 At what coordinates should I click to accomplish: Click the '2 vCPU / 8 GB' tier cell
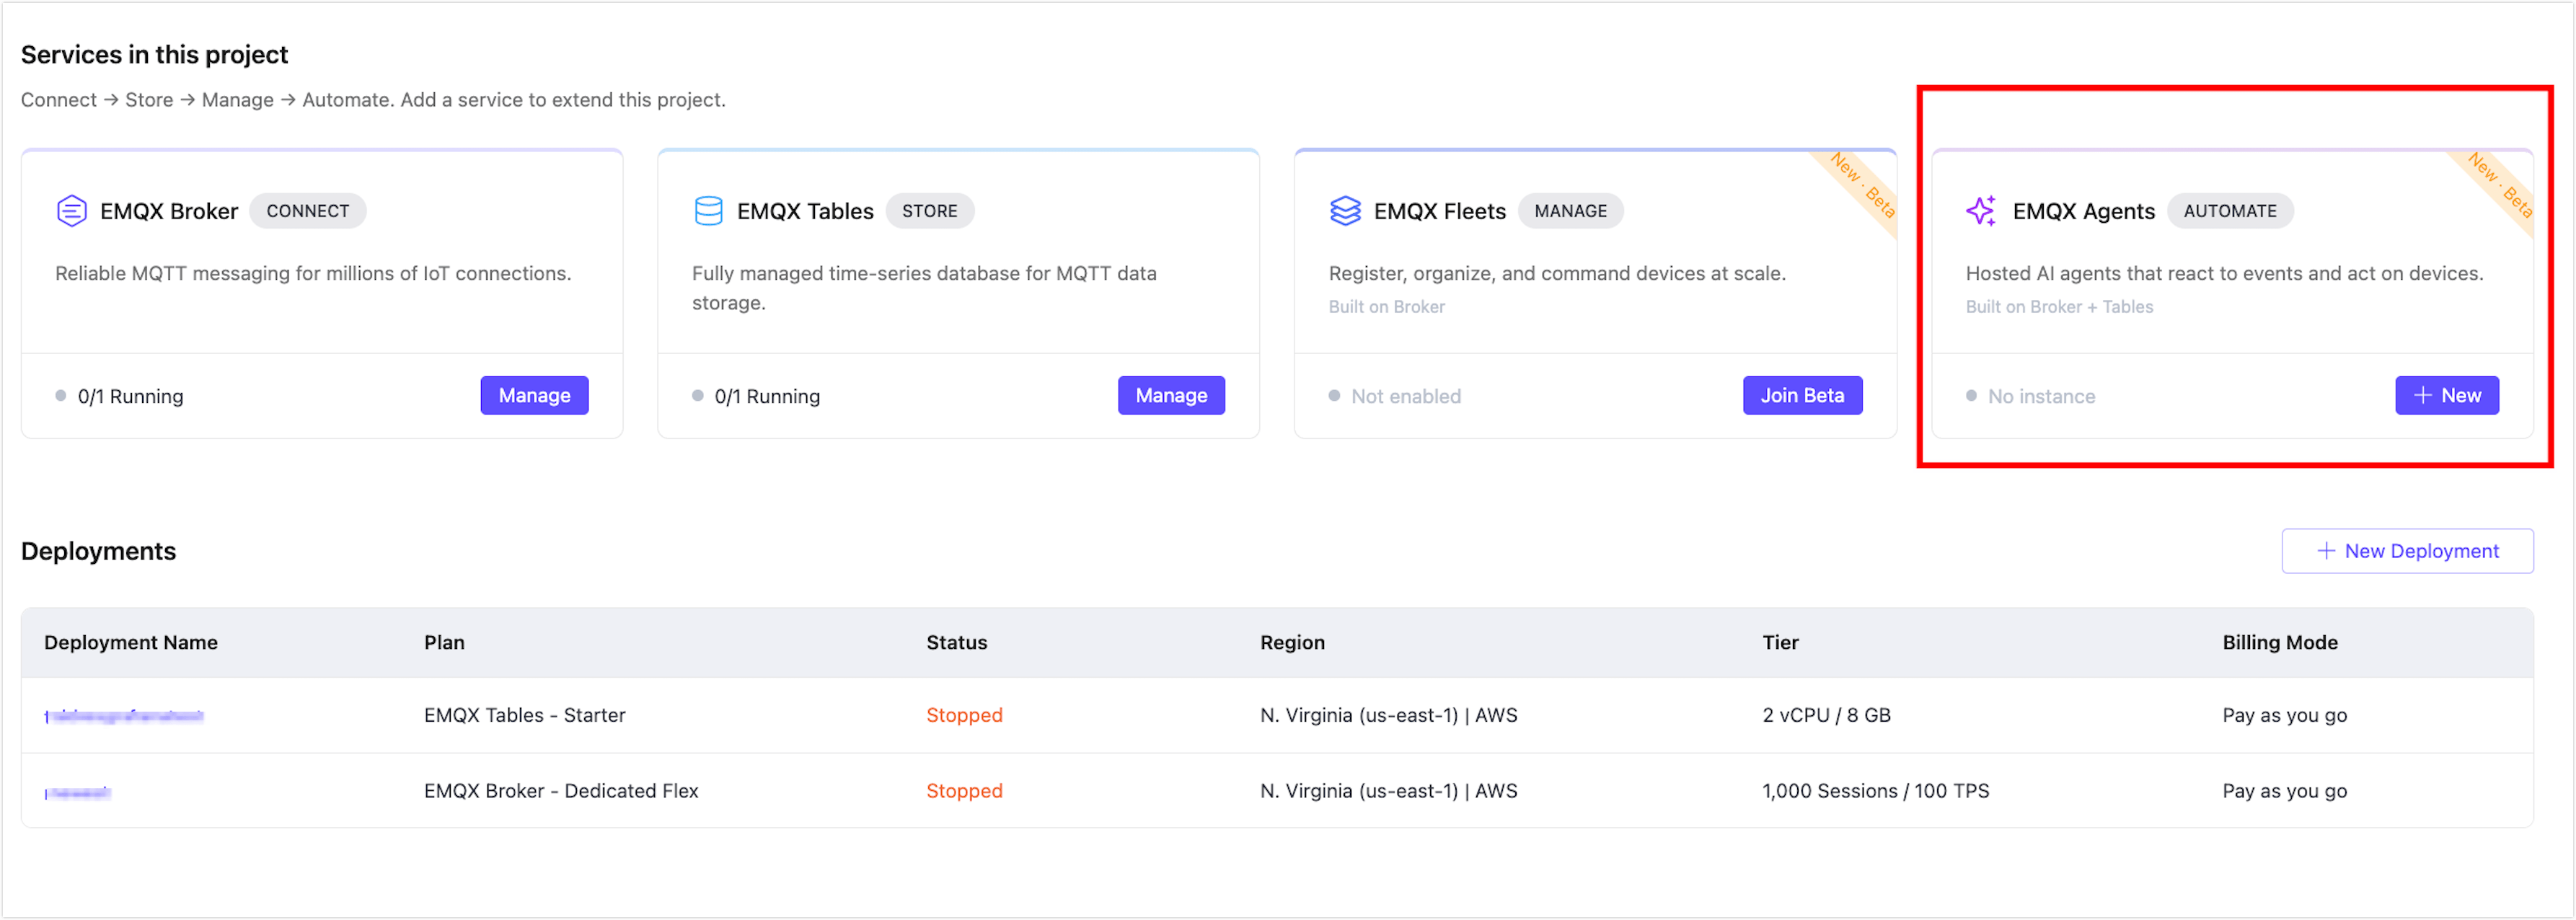[1826, 715]
